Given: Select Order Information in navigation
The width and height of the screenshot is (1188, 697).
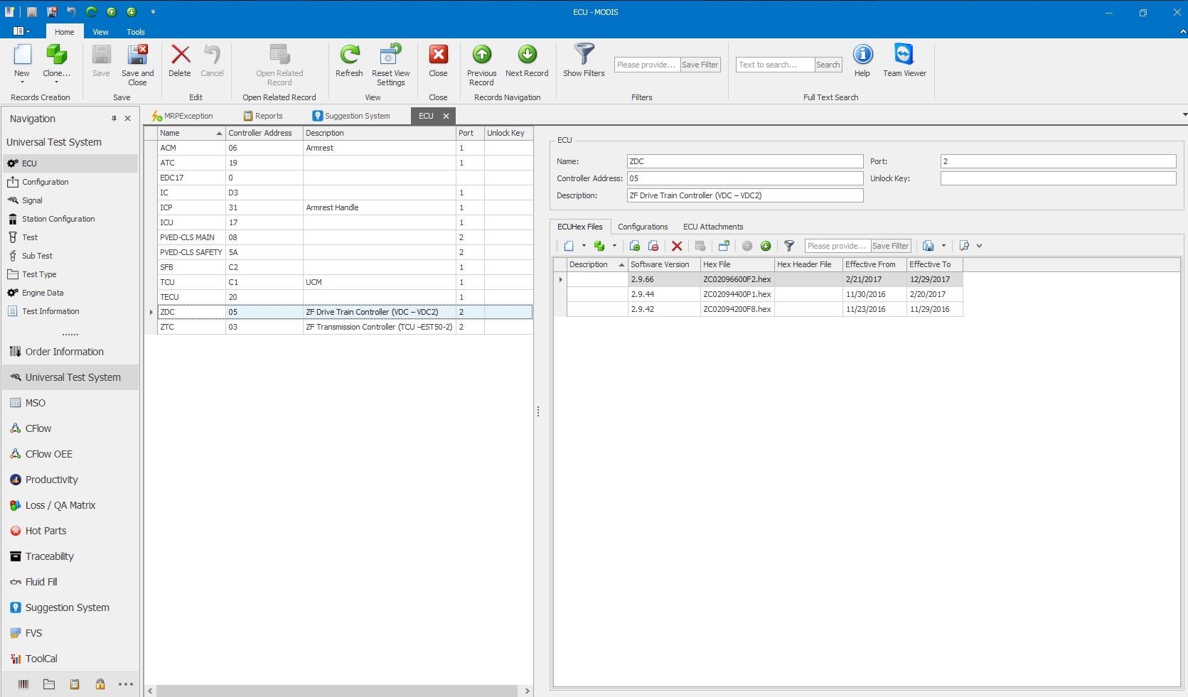Looking at the screenshot, I should pos(70,352).
